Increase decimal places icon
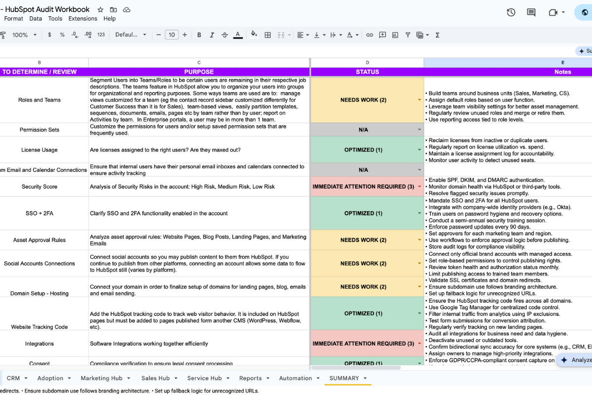This screenshot has height=395, width=592. click(x=88, y=35)
